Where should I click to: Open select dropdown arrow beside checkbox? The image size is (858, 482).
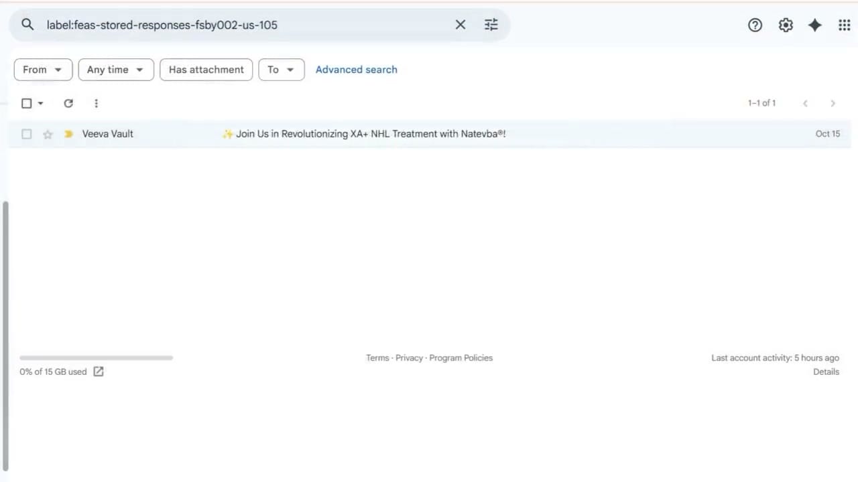(40, 104)
